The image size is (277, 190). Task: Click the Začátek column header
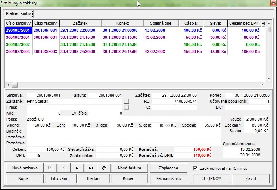81,23
